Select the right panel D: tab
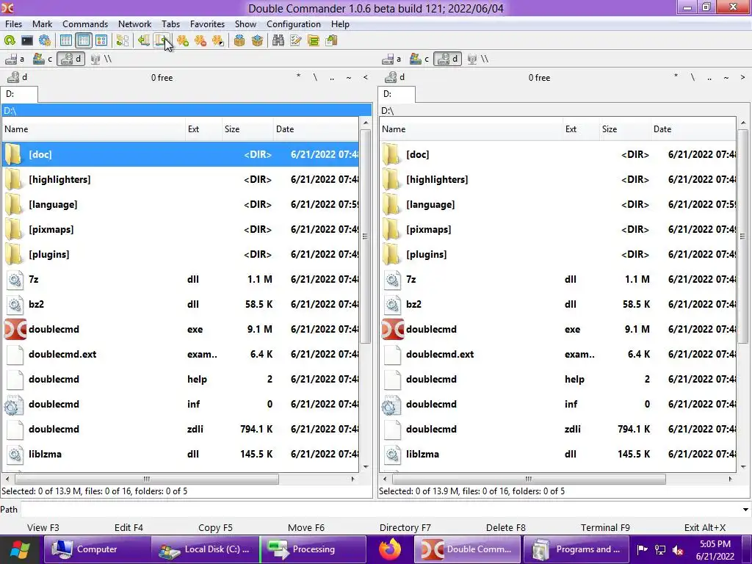The width and height of the screenshot is (752, 564). [x=397, y=94]
